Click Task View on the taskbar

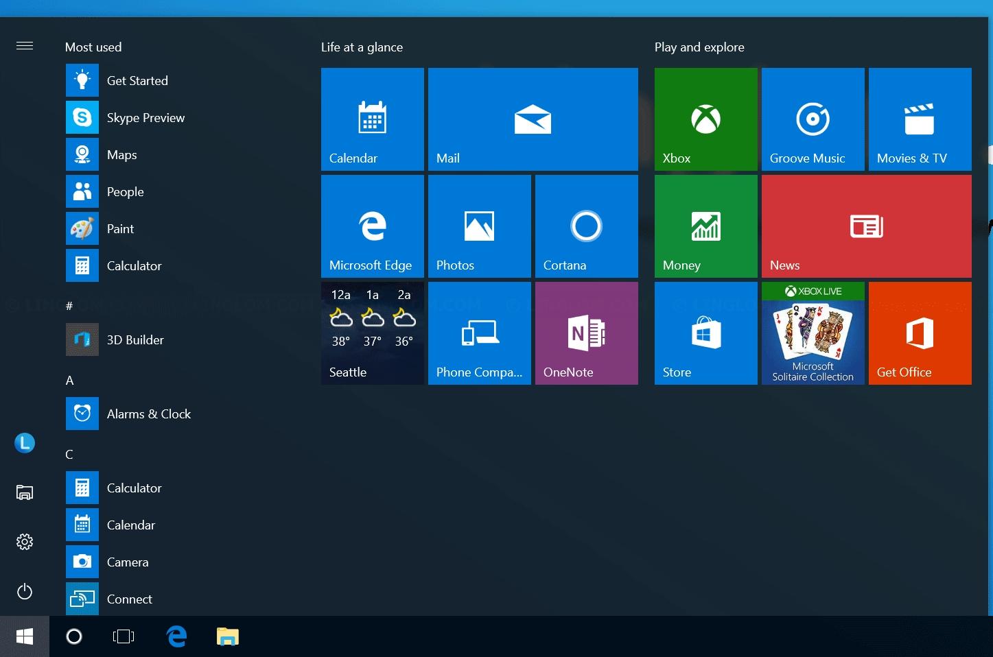pyautogui.click(x=124, y=636)
